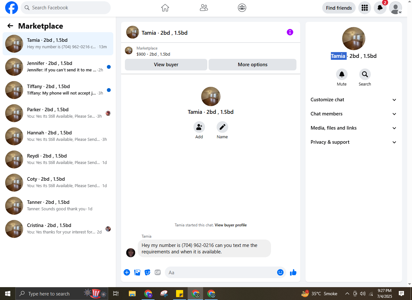Open View buyer profile link
The image size is (412, 300).
tap(231, 225)
